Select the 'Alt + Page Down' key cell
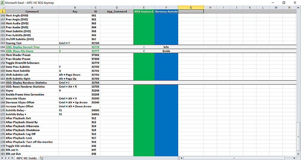The image size is (301, 160). tap(75, 75)
